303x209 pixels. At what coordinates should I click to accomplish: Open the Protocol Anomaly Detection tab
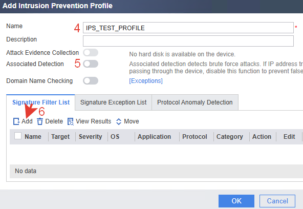point(195,102)
